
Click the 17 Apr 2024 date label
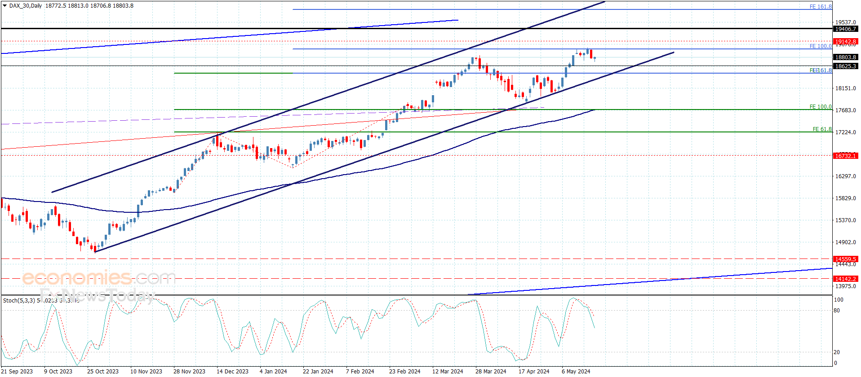(x=534, y=371)
